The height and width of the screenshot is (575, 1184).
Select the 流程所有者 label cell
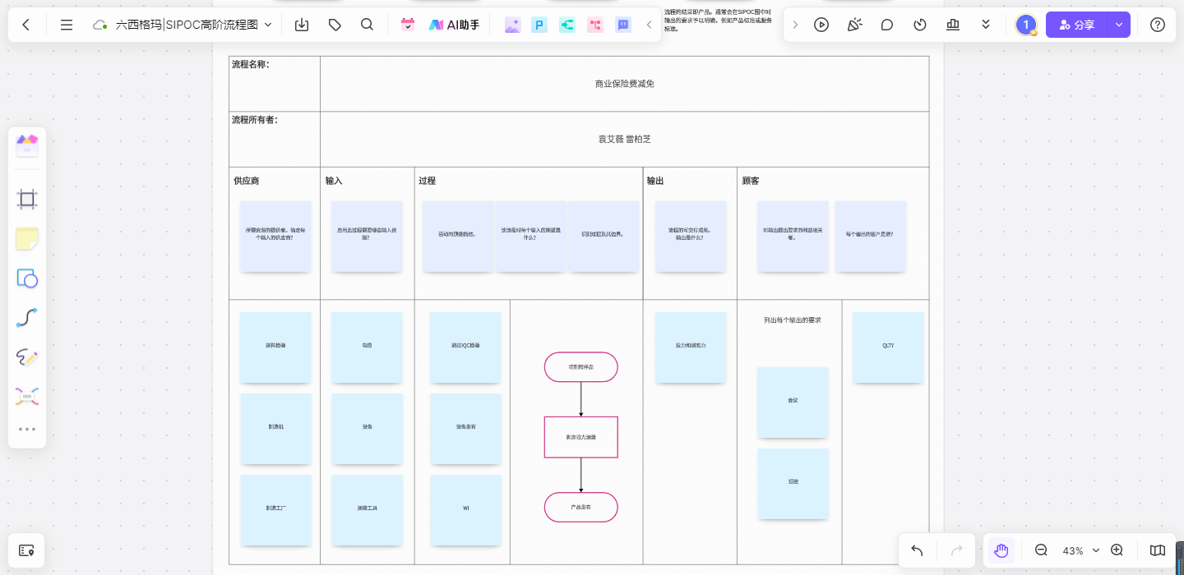[275, 140]
